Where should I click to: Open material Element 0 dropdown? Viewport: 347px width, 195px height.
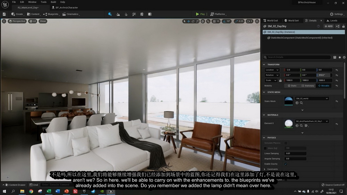(x=312, y=121)
